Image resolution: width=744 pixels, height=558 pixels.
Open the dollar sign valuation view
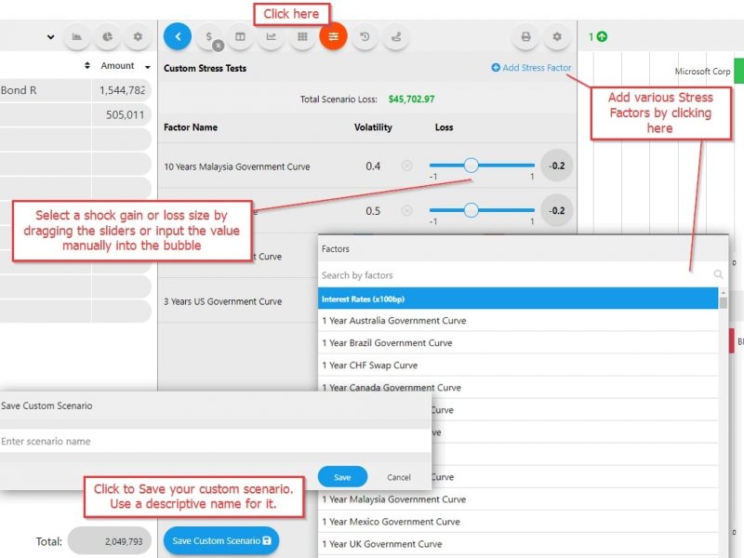210,37
